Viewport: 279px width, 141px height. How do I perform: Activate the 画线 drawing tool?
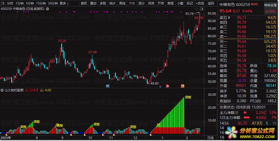pyautogui.click(x=122, y=3)
